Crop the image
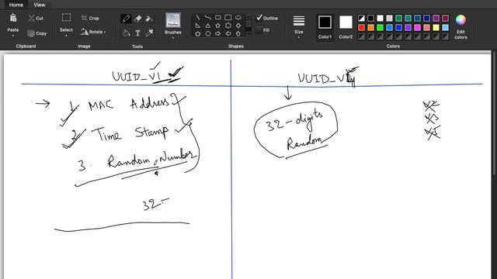497x279 pixels. click(x=90, y=18)
